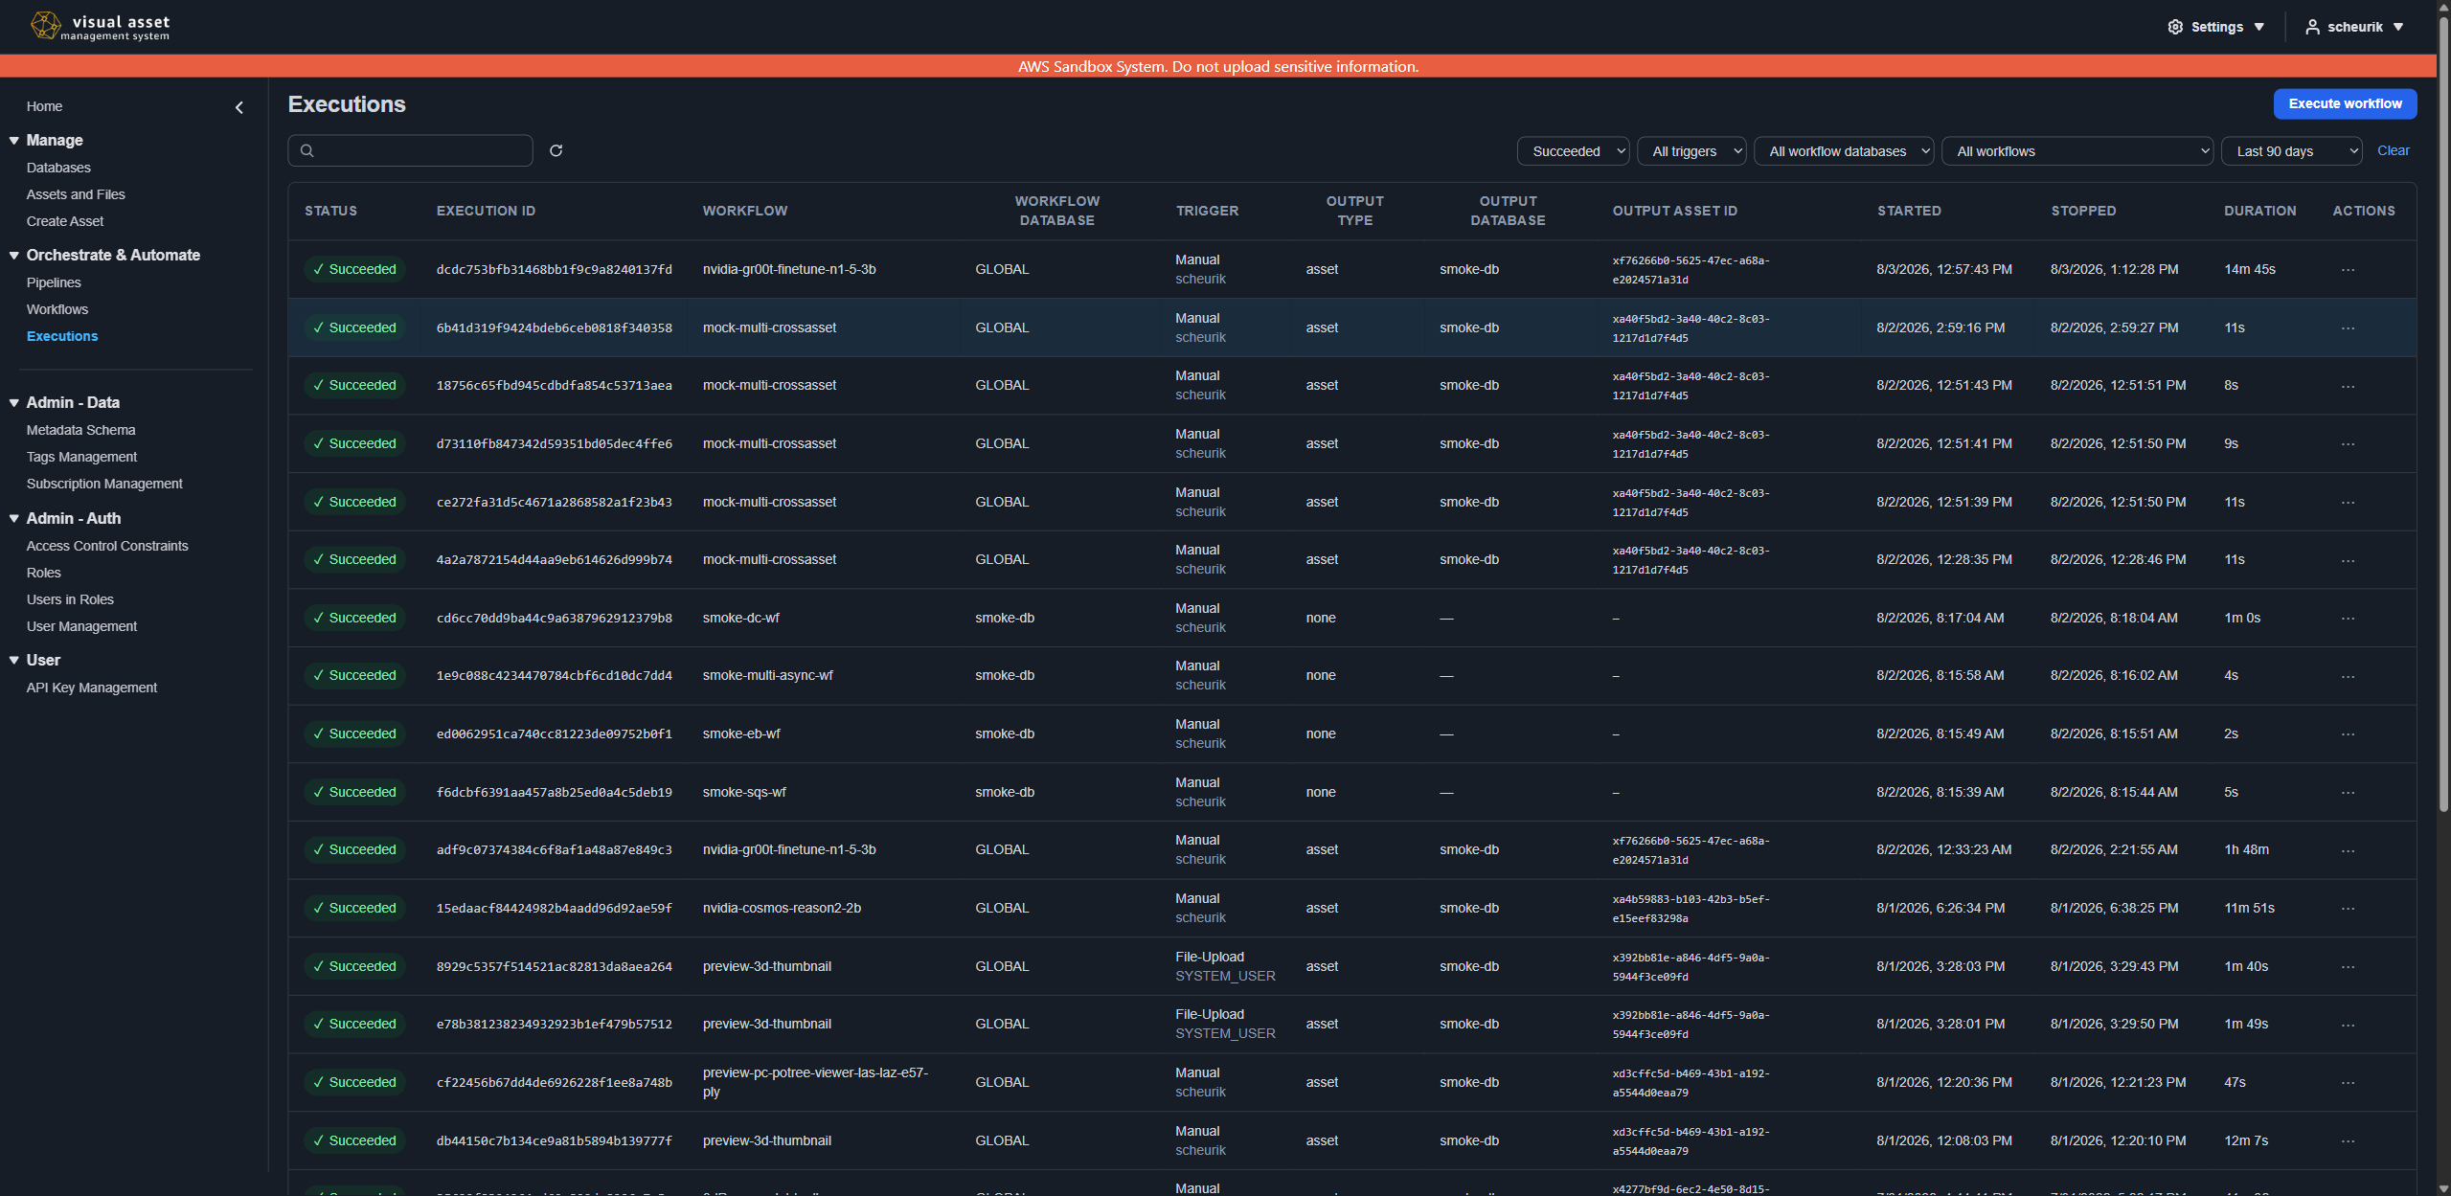Collapse the Manage section

tap(14, 140)
